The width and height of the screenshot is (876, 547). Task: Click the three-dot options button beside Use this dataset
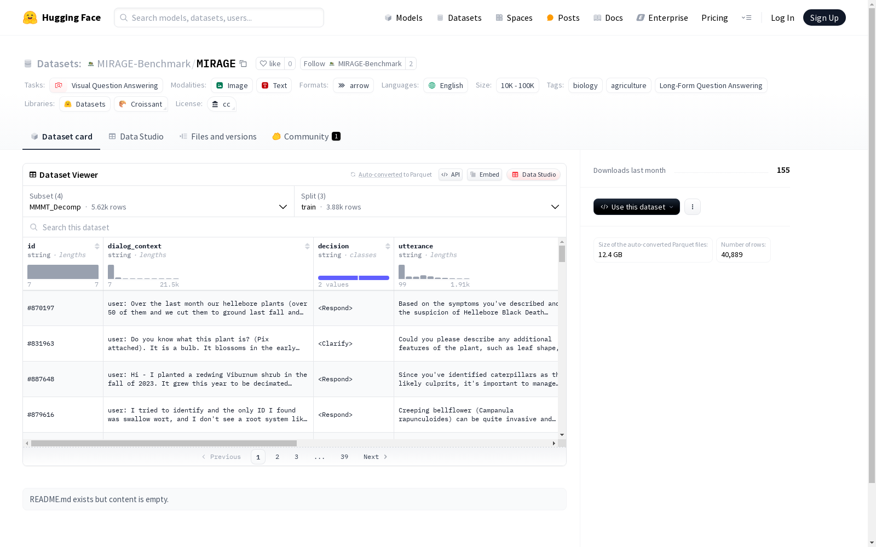pos(692,207)
